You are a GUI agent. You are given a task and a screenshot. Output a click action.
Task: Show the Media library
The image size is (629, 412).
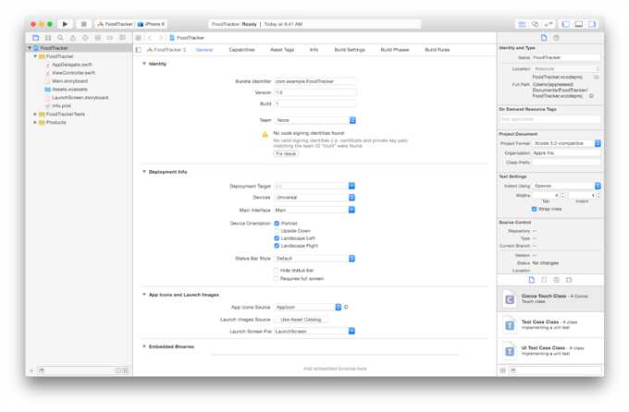pyautogui.click(x=569, y=280)
